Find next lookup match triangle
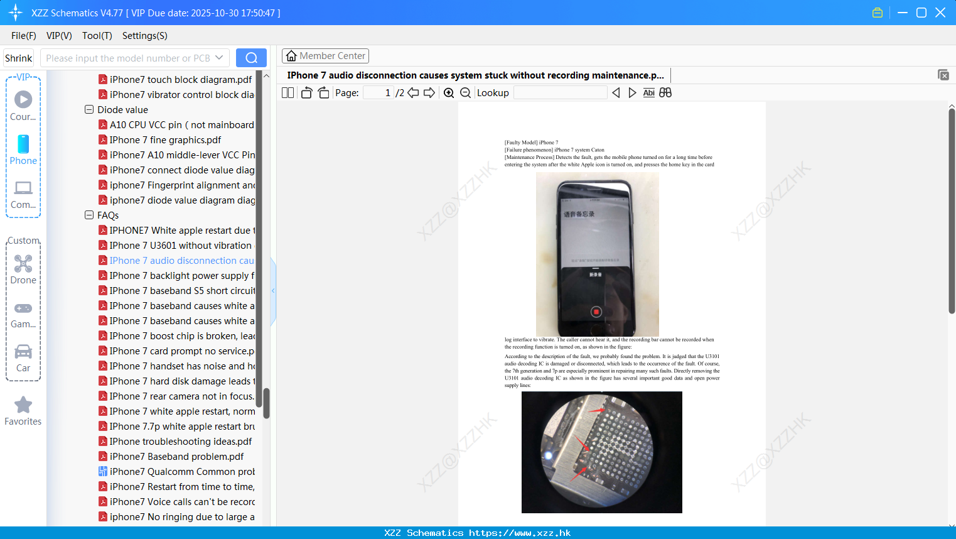Image resolution: width=956 pixels, height=539 pixels. coord(632,92)
